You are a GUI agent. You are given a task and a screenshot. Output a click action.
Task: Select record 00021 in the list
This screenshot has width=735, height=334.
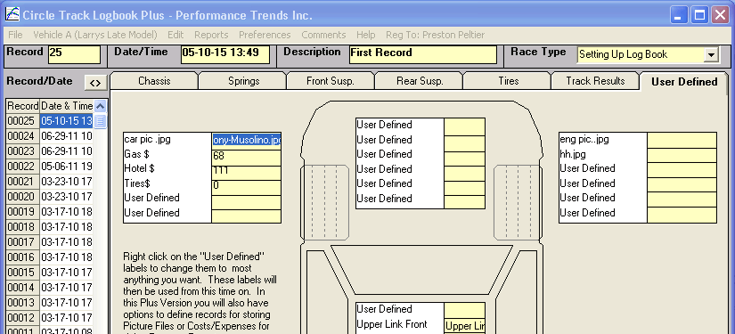pyautogui.click(x=50, y=182)
